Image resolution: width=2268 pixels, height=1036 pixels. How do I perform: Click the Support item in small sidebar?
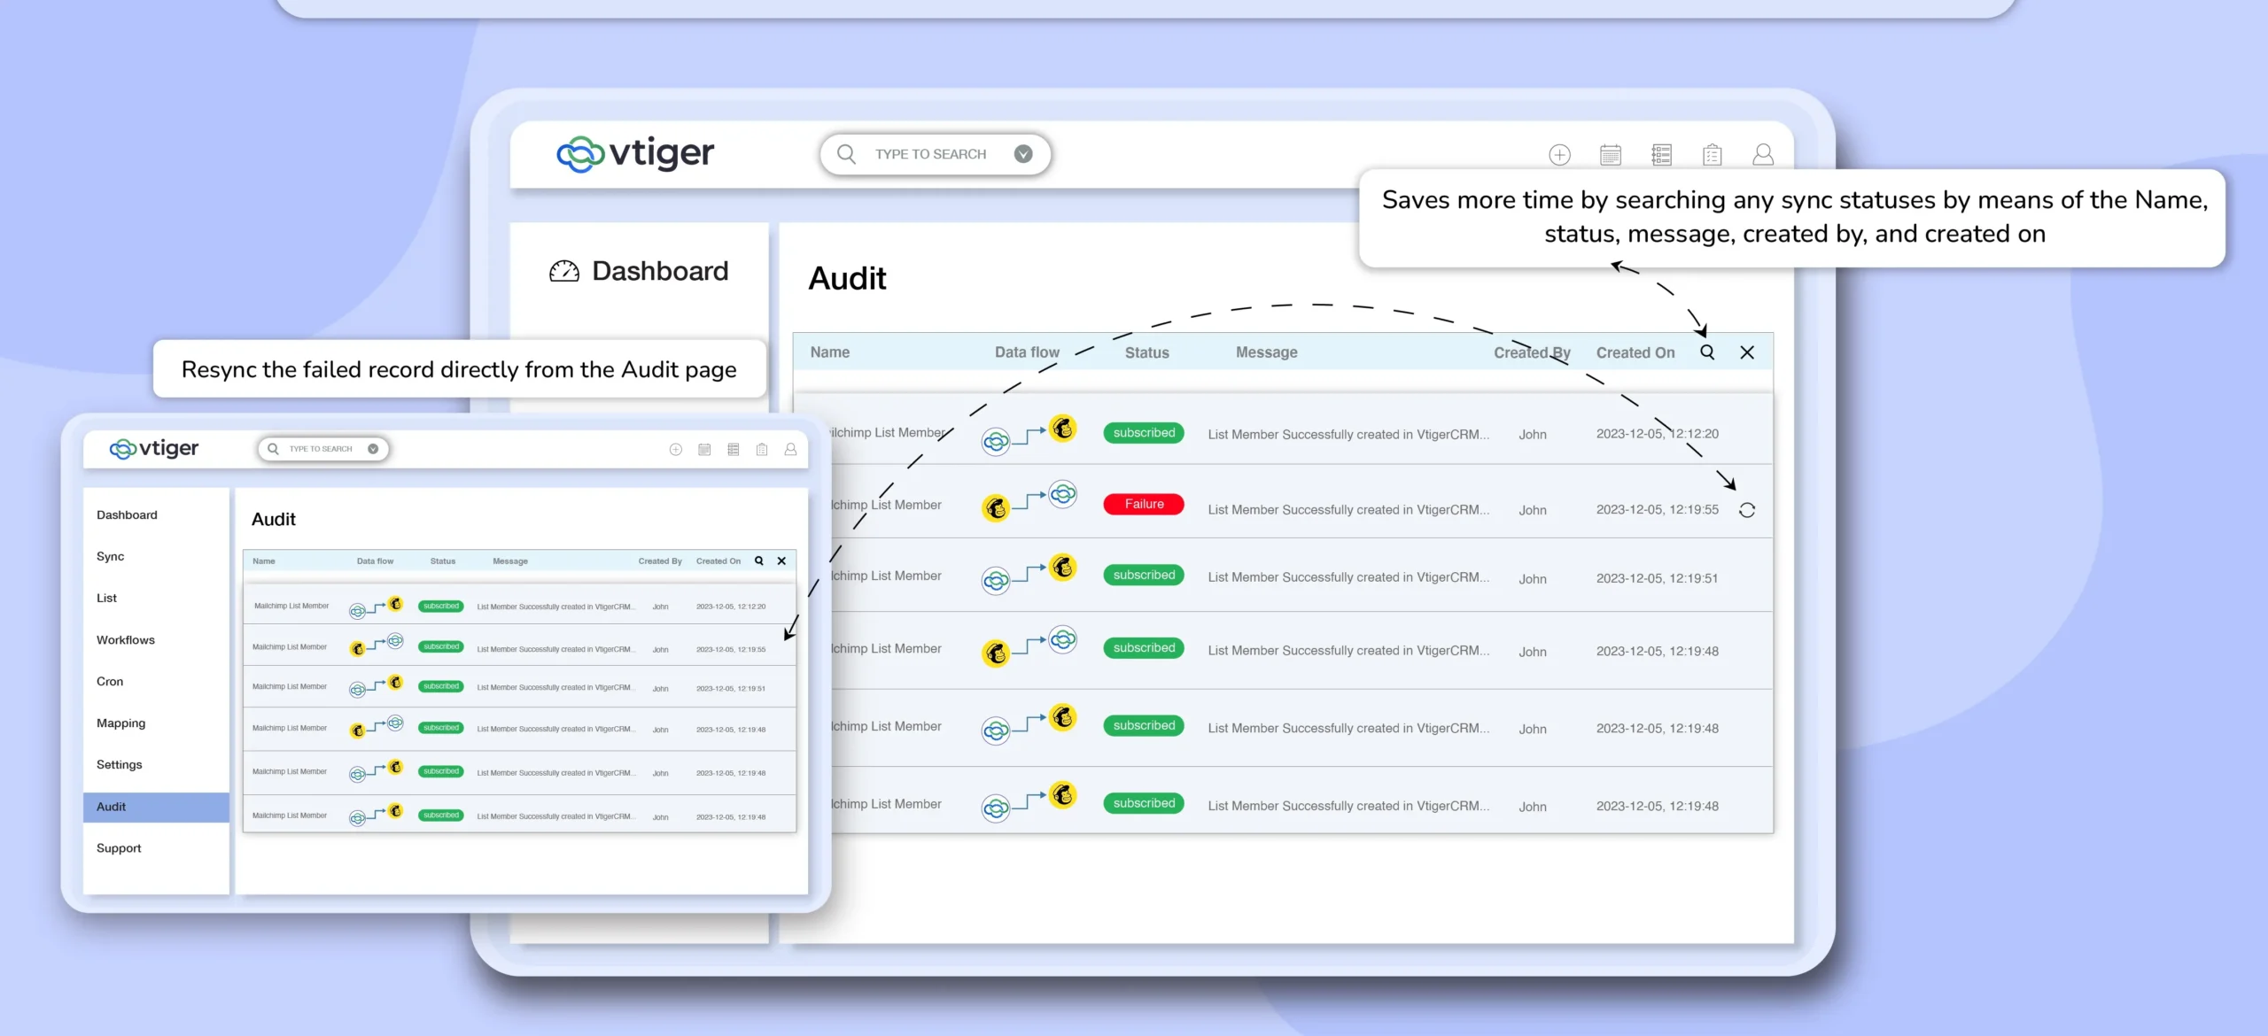coord(119,847)
